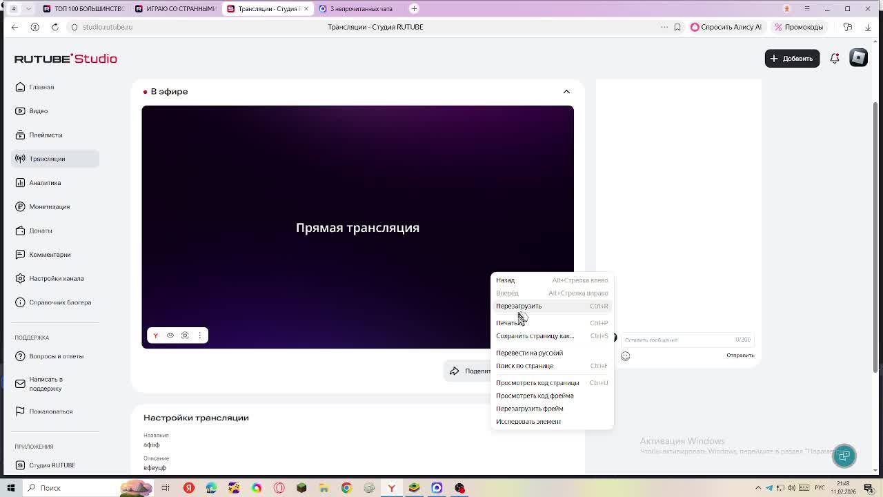This screenshot has width=883, height=497.
Task: Switch to 3 непрочитанных чата tab
Action: pyautogui.click(x=360, y=8)
